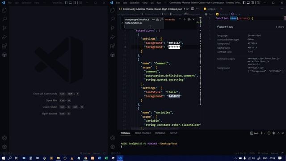286x161 pixels.
Task: Click Go Live in right window status bar
Action: [263, 153]
